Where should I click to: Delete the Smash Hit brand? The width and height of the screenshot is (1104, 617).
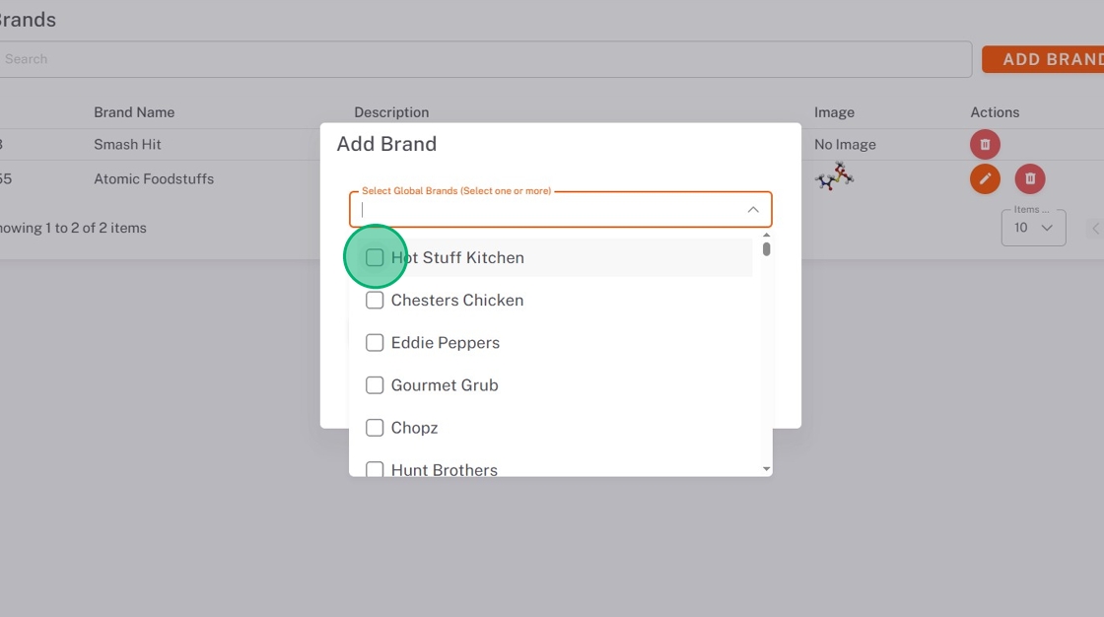(985, 145)
